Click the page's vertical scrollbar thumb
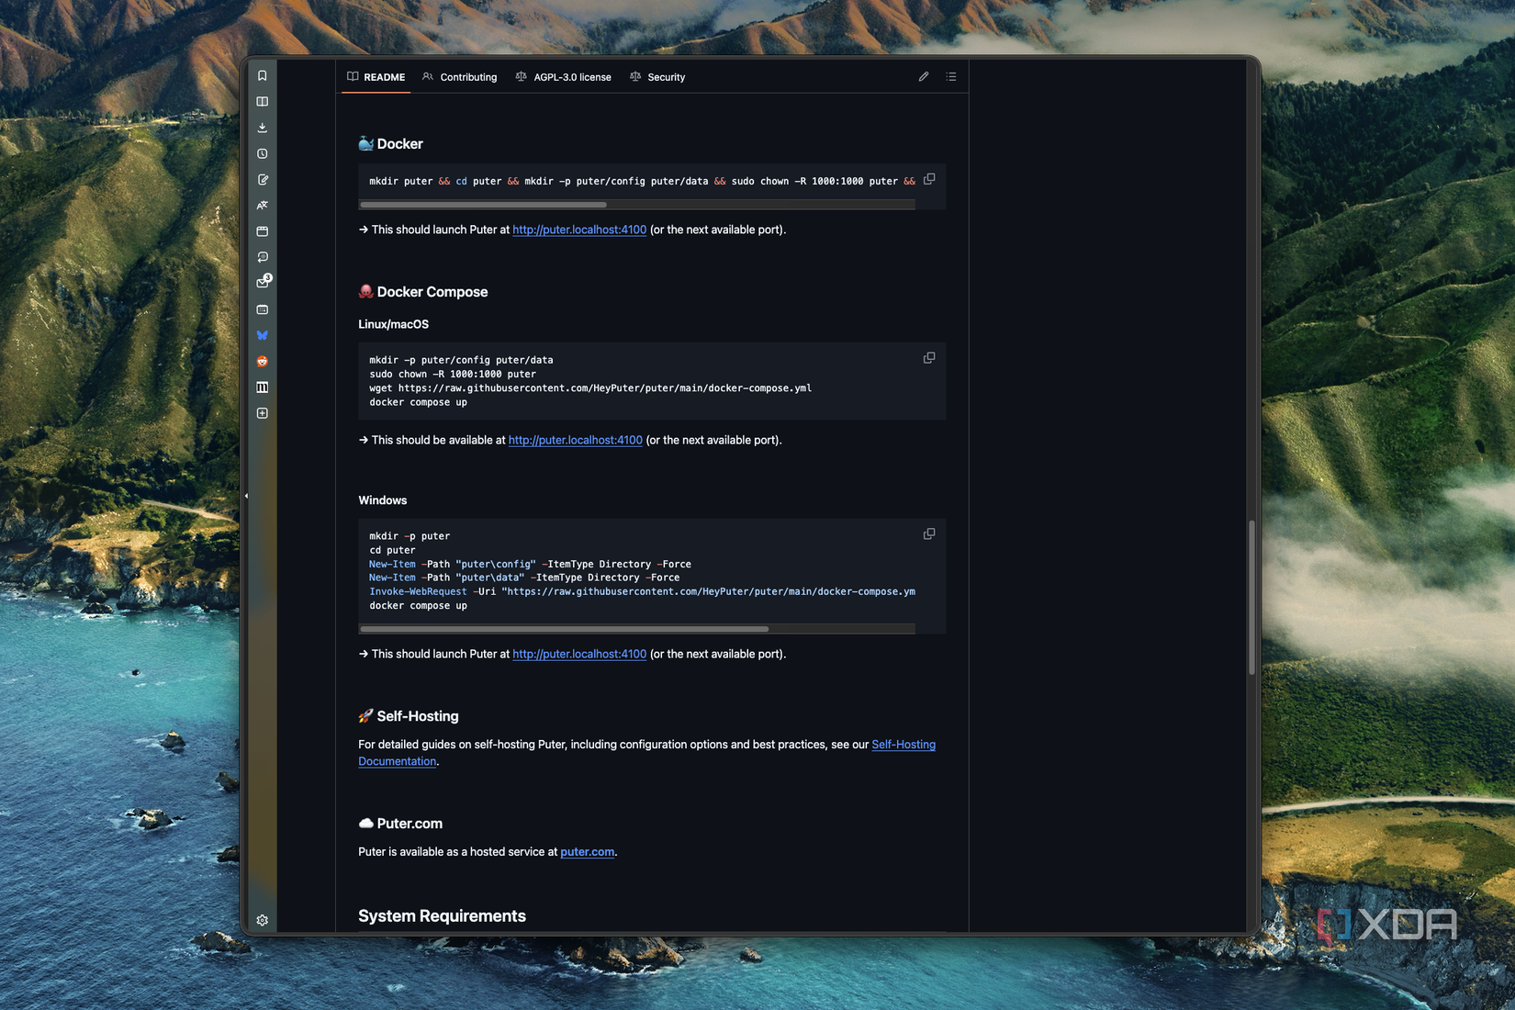The width and height of the screenshot is (1515, 1010). pyautogui.click(x=1251, y=598)
